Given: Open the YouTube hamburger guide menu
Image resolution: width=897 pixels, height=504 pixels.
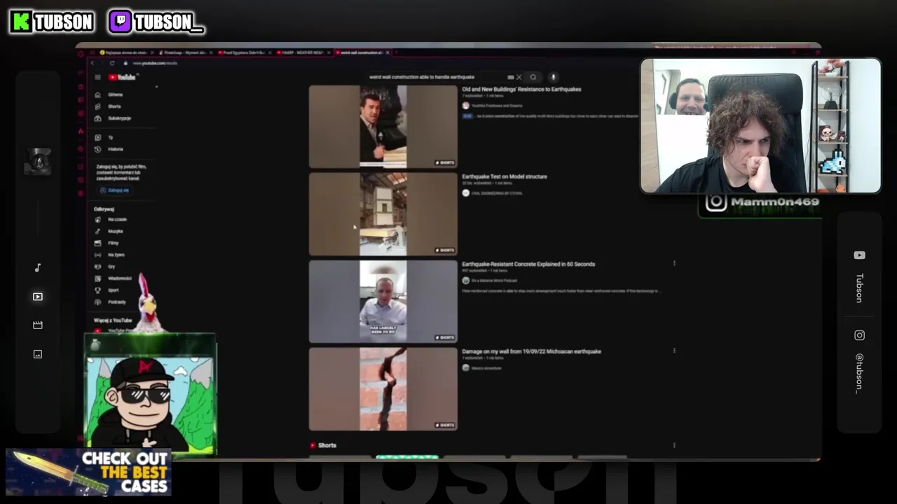Looking at the screenshot, I should (97, 77).
